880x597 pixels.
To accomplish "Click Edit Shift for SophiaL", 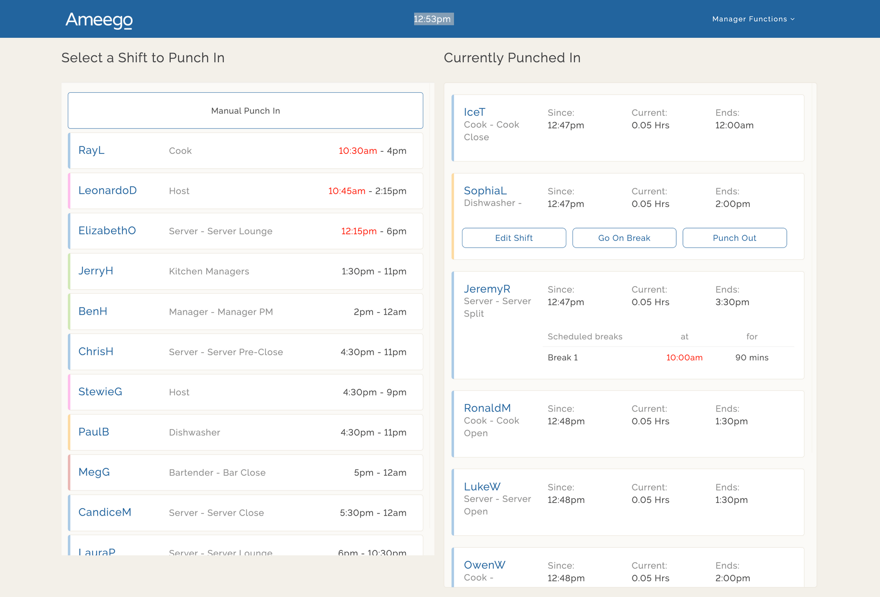I will click(x=514, y=238).
